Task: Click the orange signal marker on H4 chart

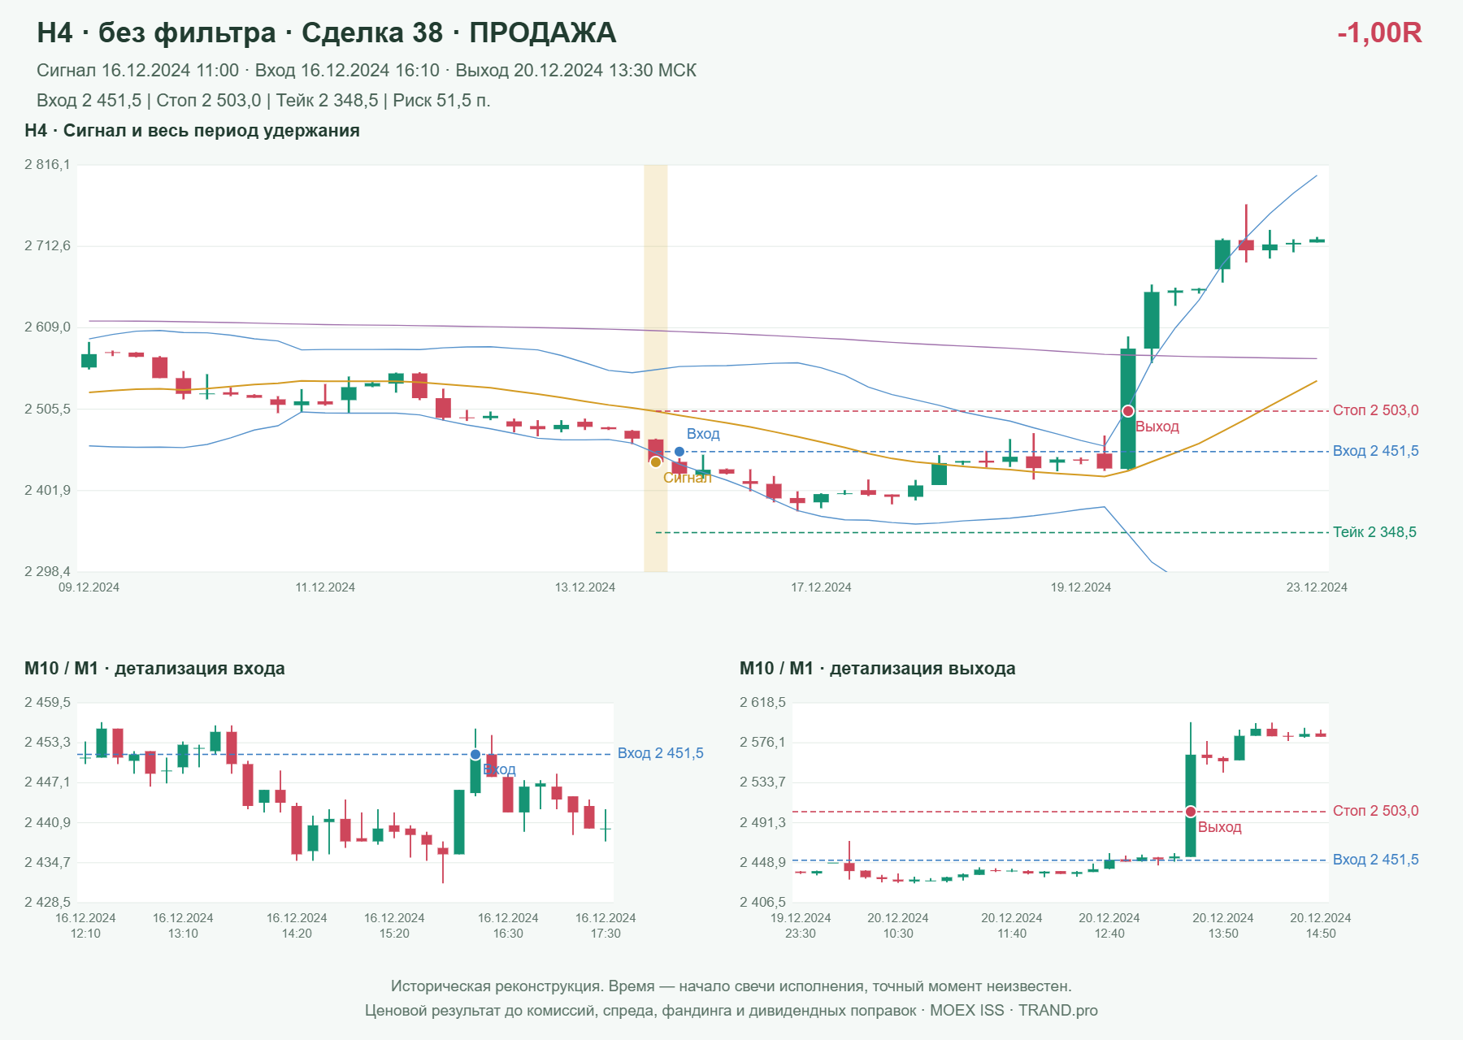Action: point(656,462)
